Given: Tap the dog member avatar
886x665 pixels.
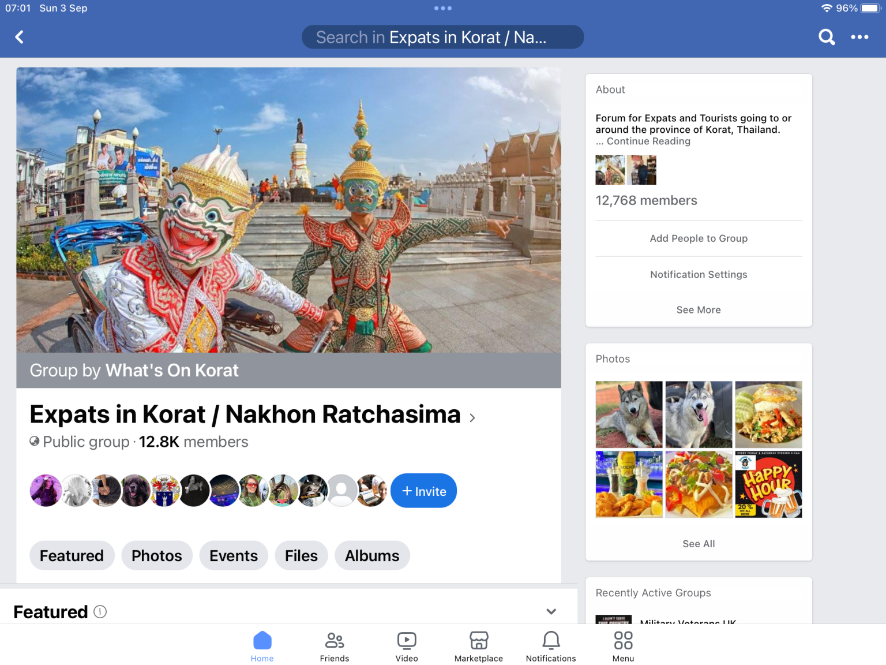Looking at the screenshot, I should [134, 491].
